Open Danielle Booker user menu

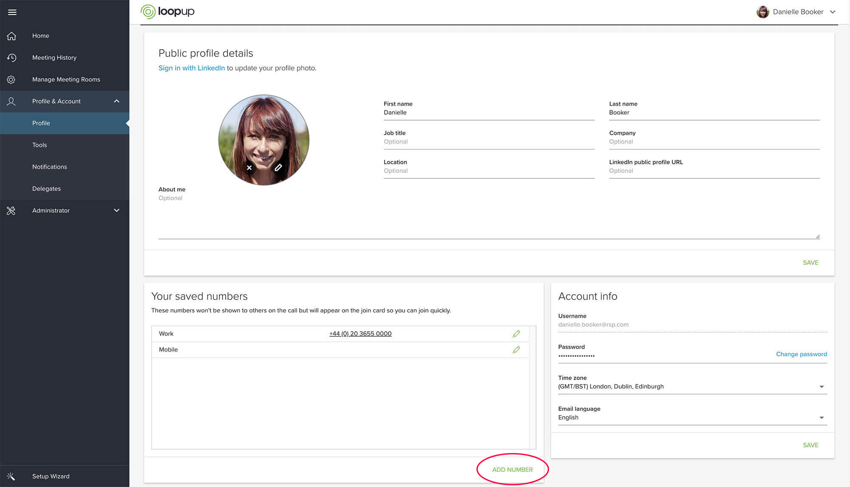(797, 12)
